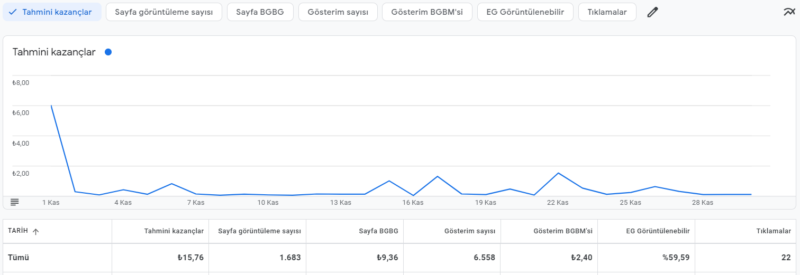Enable the Gösterim BGBM'si metric chip

coord(427,12)
